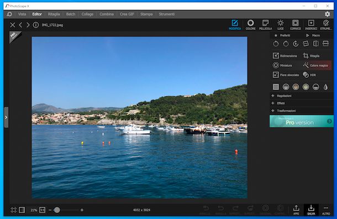The height and width of the screenshot is (219, 337).
Task: Set zoom to 1:1 actual size
Action: click(x=43, y=210)
